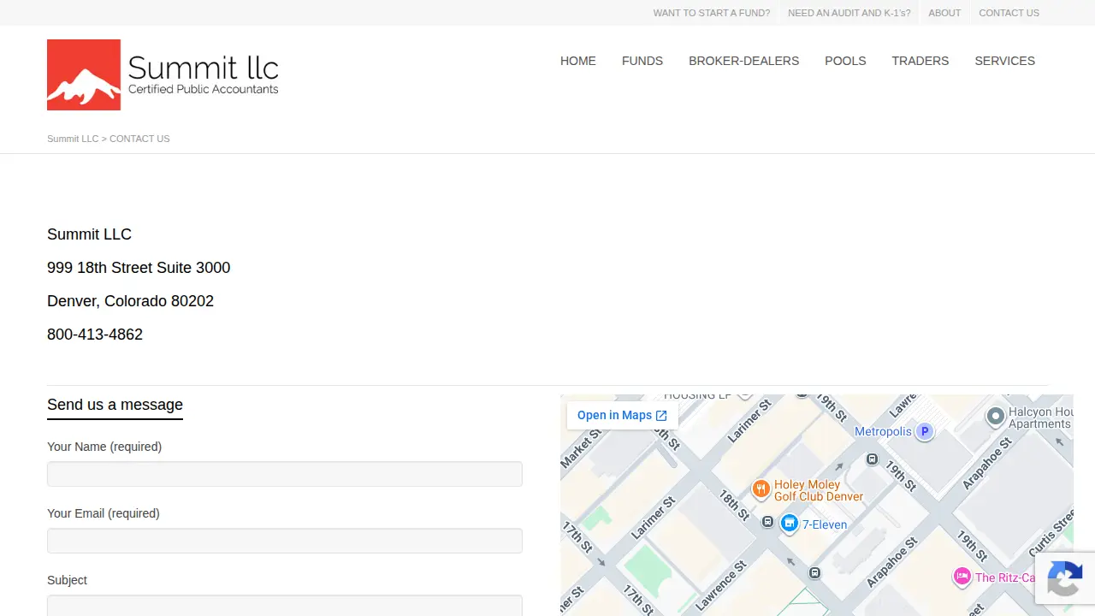Click Summit LLC breadcrumb link
This screenshot has width=1095, height=616.
click(x=73, y=139)
